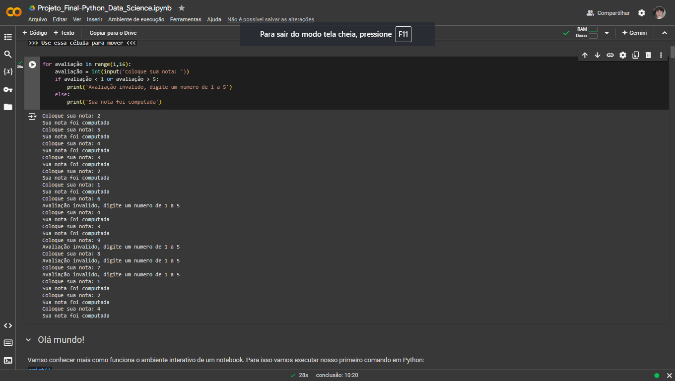The height and width of the screenshot is (381, 675).
Task: Open the Editar menu
Action: 60,19
